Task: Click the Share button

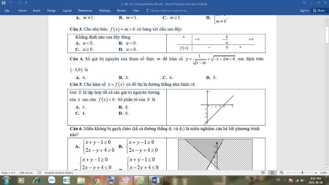Action: point(318,11)
